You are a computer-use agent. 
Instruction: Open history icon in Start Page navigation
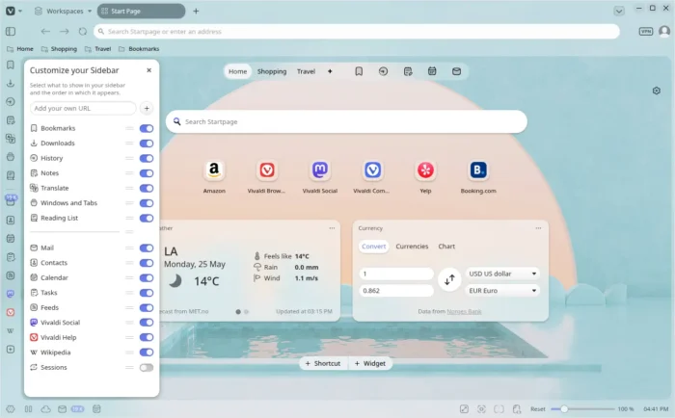point(383,71)
